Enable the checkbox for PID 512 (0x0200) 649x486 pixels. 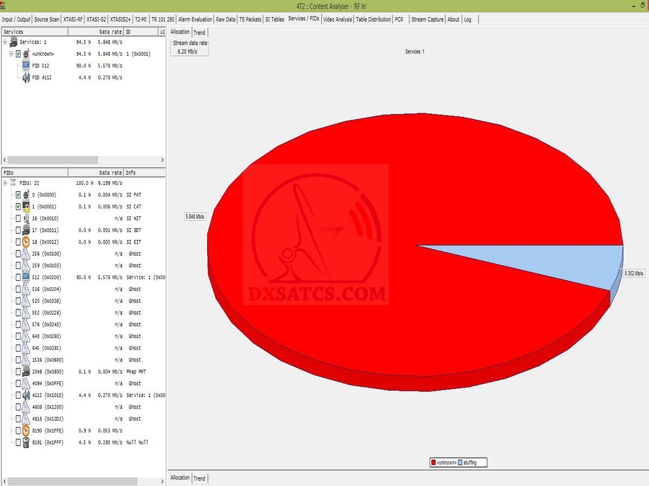point(18,278)
